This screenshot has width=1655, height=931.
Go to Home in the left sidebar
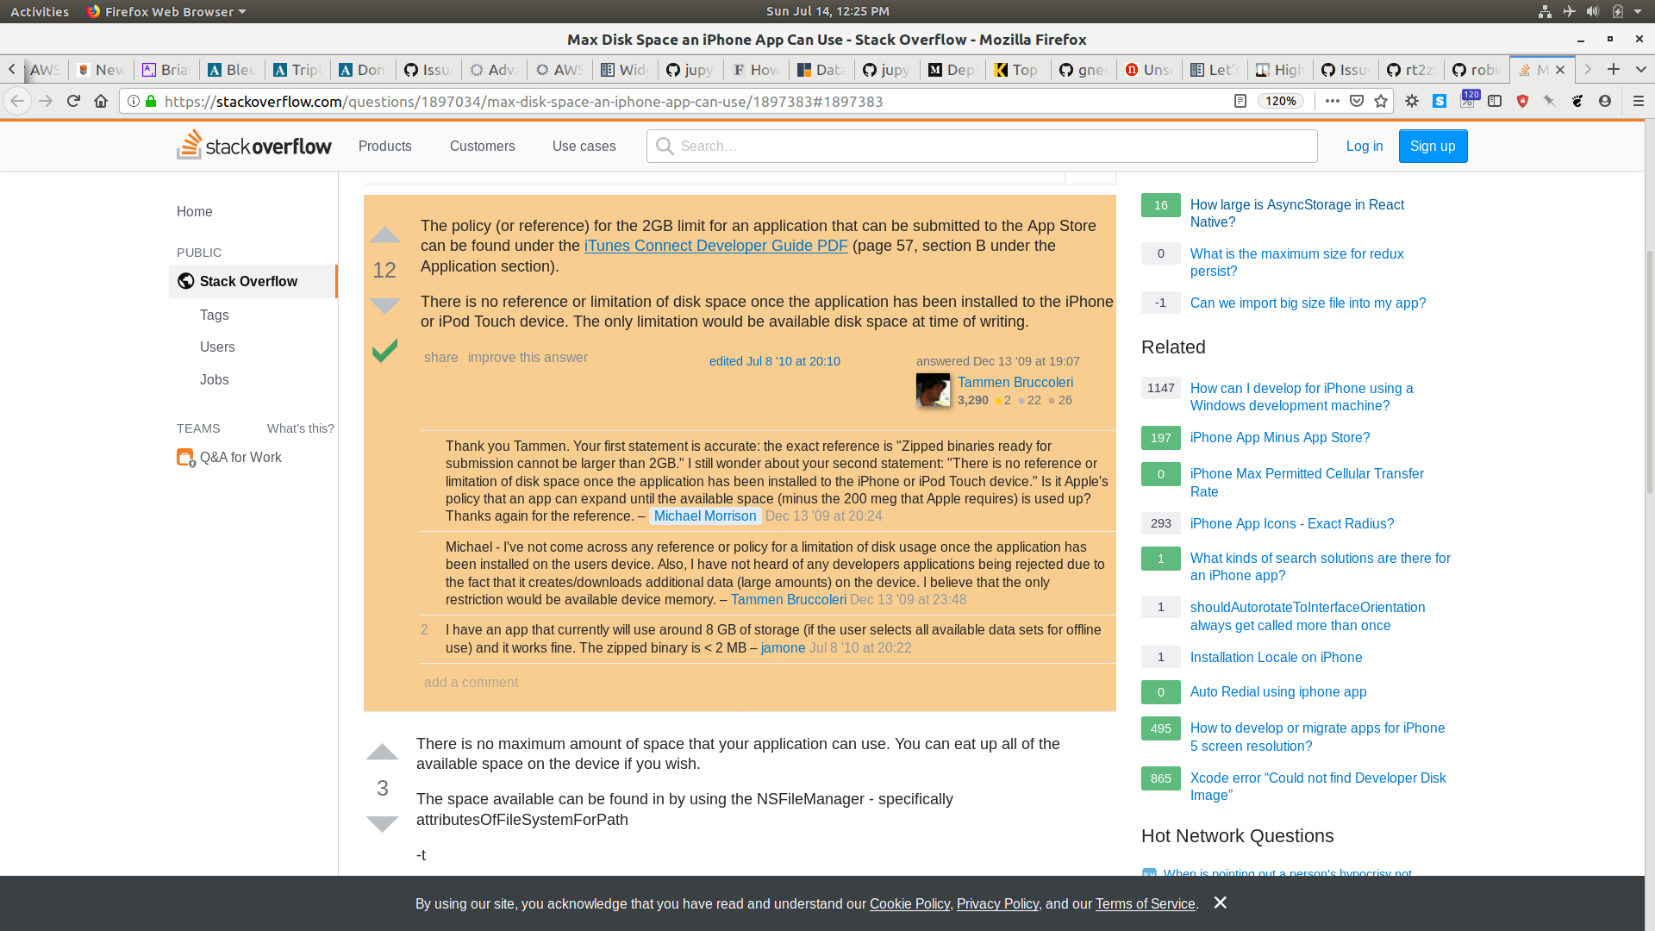(194, 211)
